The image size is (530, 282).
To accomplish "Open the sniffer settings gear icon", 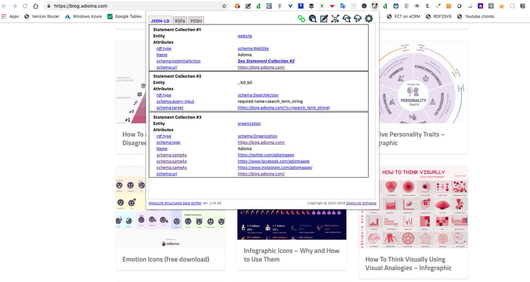I will (x=369, y=19).
